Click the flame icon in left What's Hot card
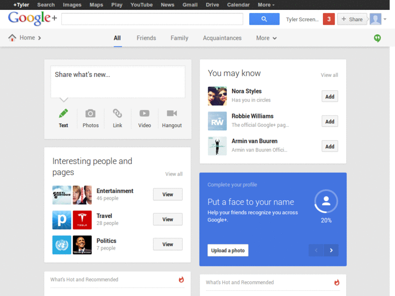Image resolution: width=395 pixels, height=296 pixels. coord(181,279)
